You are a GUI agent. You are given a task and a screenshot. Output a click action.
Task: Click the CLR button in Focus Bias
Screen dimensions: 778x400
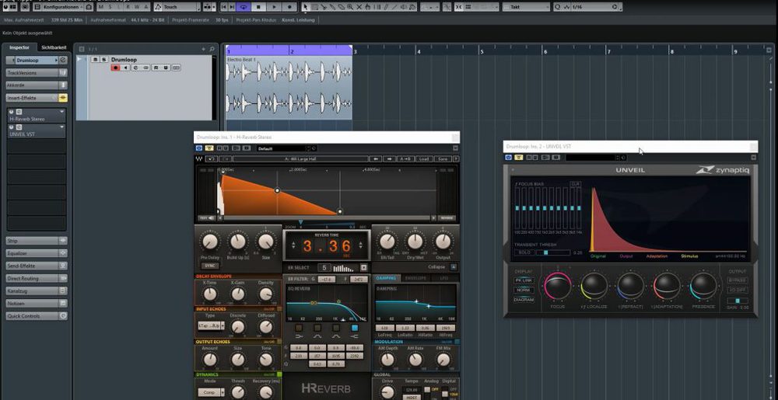pos(576,184)
